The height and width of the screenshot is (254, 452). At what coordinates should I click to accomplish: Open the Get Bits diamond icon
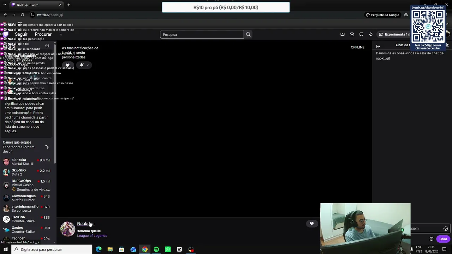[371, 34]
